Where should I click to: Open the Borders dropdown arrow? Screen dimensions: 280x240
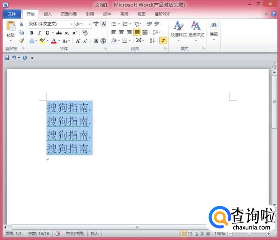130,41
